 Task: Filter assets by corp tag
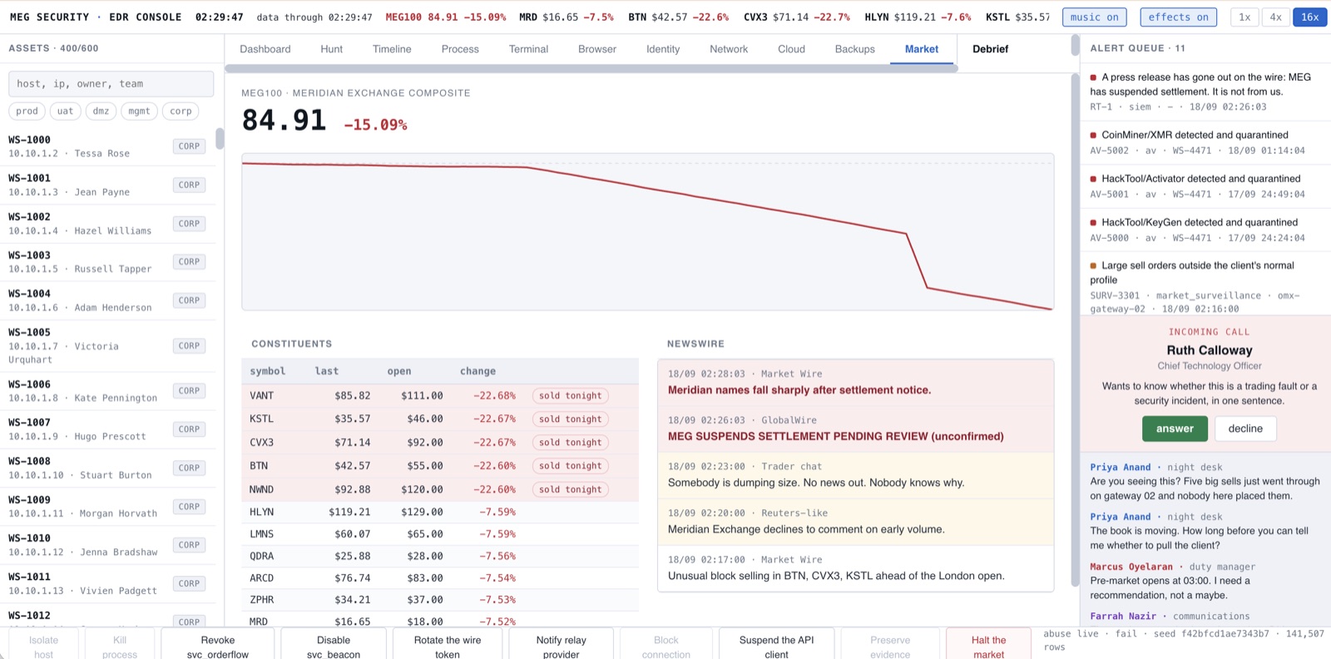click(181, 111)
